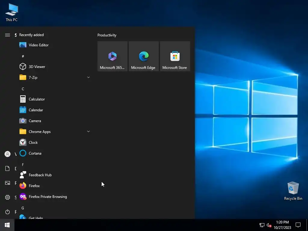Click Show desktop strip at taskbar edge
The image size is (308, 231).
(x=307, y=225)
